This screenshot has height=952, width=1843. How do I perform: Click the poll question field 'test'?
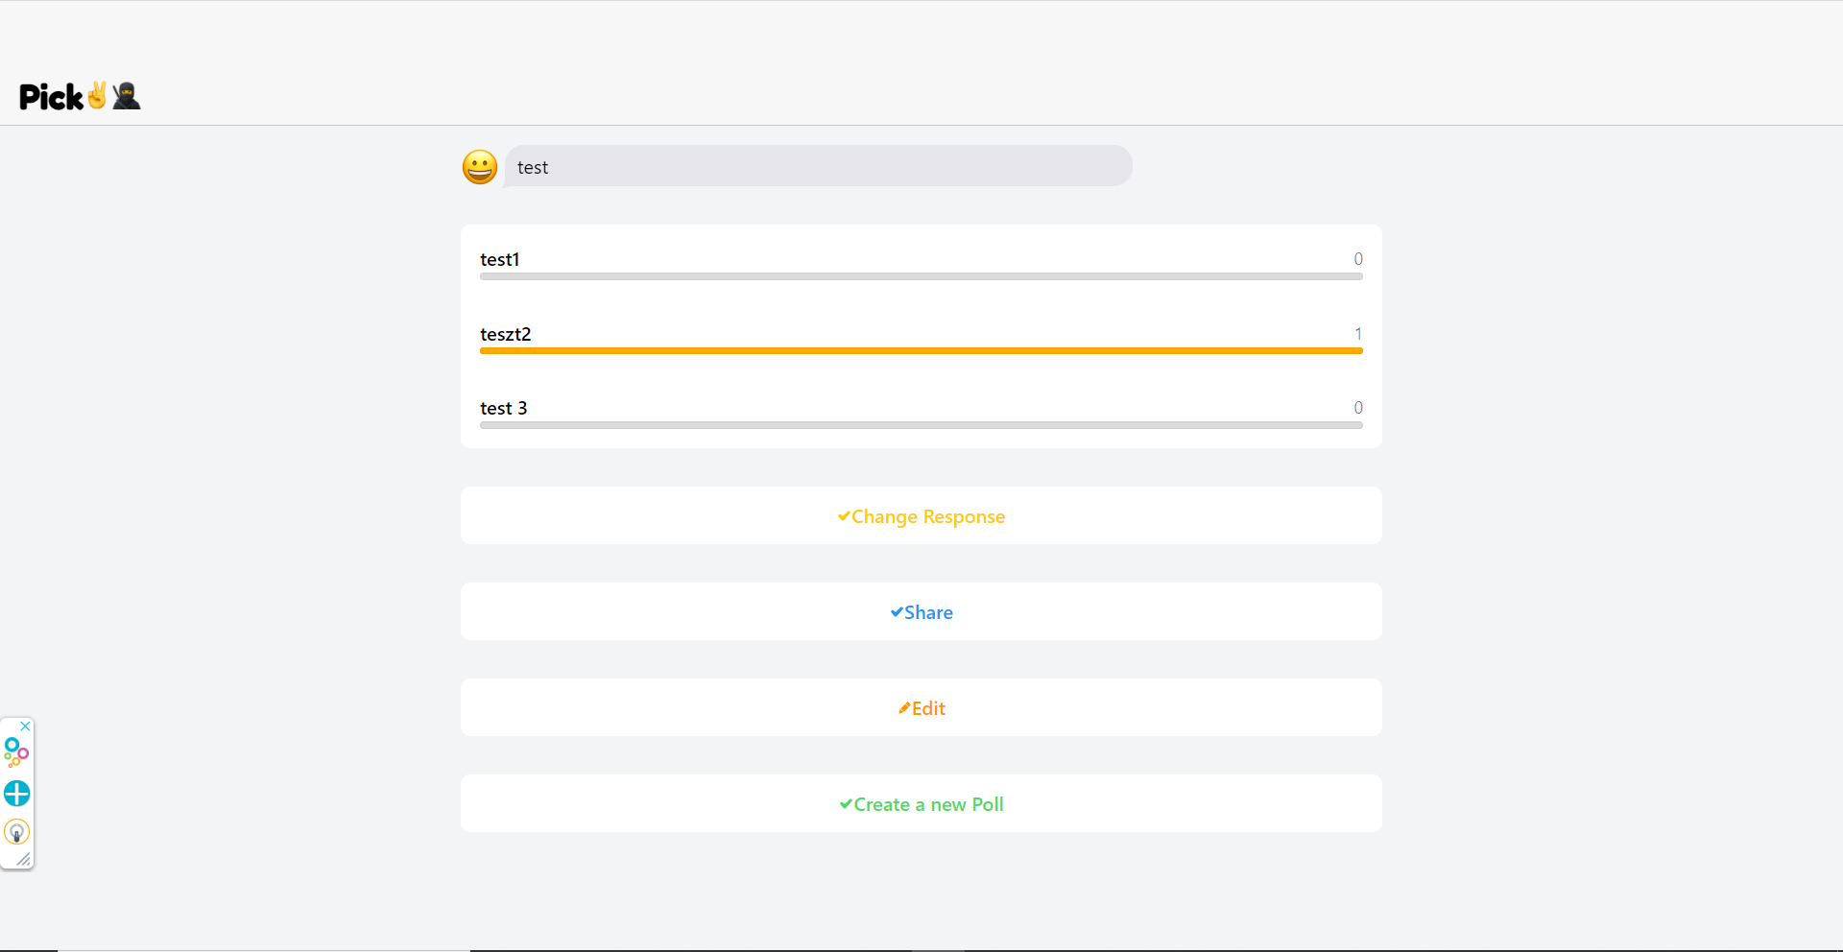(x=818, y=166)
